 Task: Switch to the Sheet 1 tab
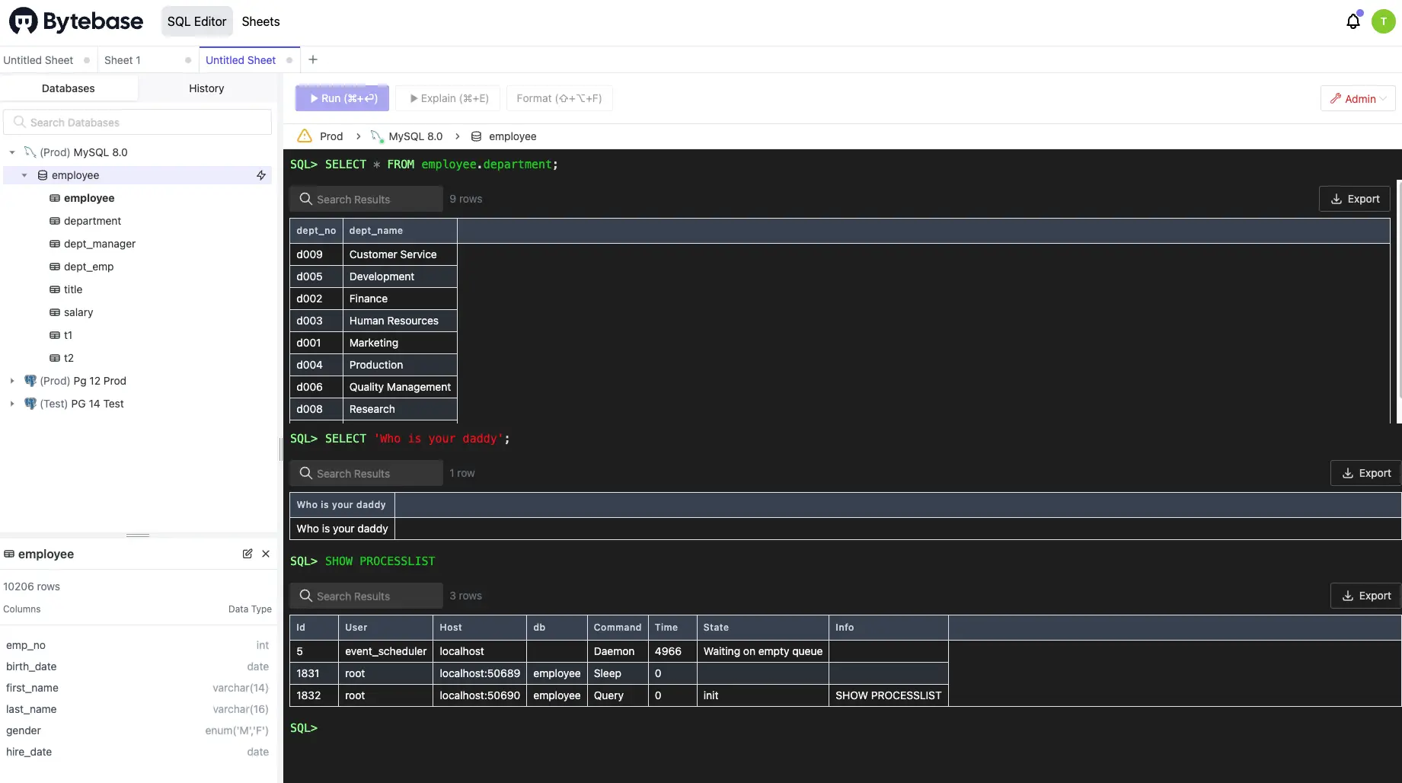(x=123, y=60)
